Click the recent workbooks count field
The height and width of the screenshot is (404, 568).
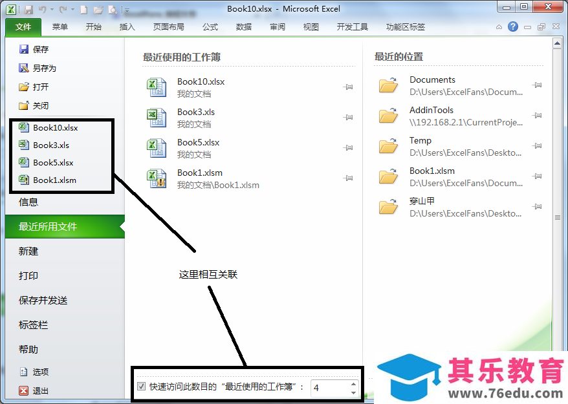pos(331,388)
